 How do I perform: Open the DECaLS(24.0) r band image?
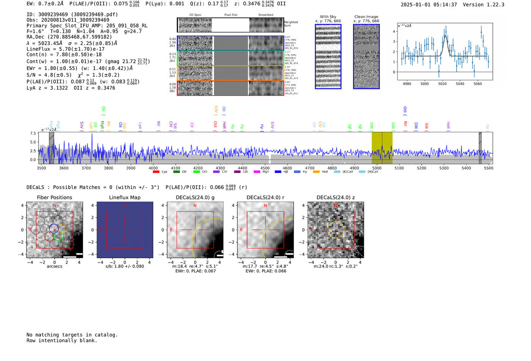(265, 230)
